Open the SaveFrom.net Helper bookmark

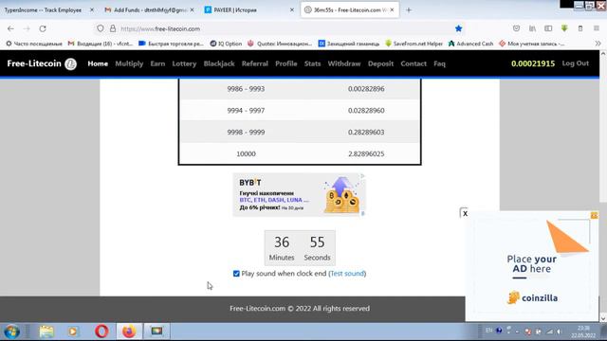click(x=414, y=44)
